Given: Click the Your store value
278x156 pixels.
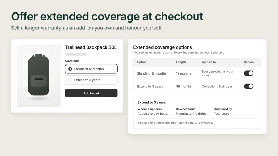Looking at the screenshot, I should [x=221, y=114].
